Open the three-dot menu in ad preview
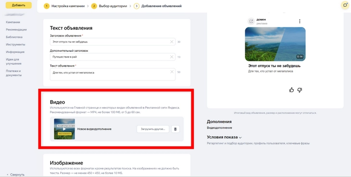The width and height of the screenshot is (351, 177). [300, 21]
